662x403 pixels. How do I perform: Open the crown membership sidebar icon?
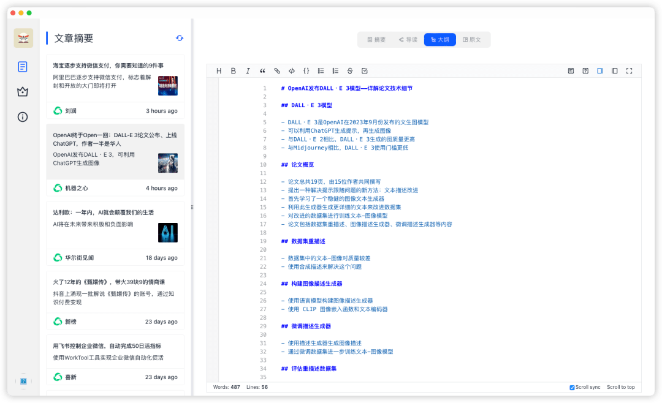click(x=23, y=92)
